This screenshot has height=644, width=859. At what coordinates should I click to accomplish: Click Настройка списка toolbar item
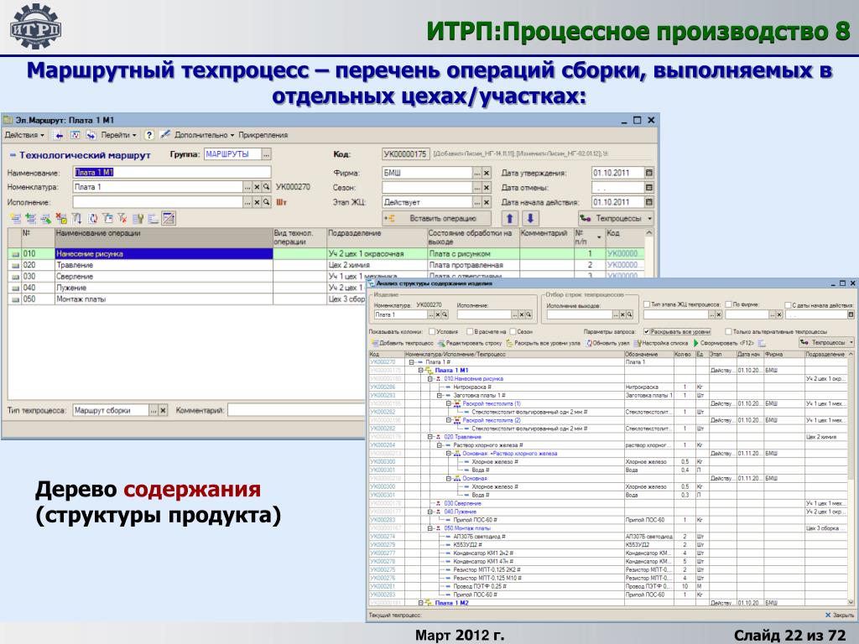point(661,343)
